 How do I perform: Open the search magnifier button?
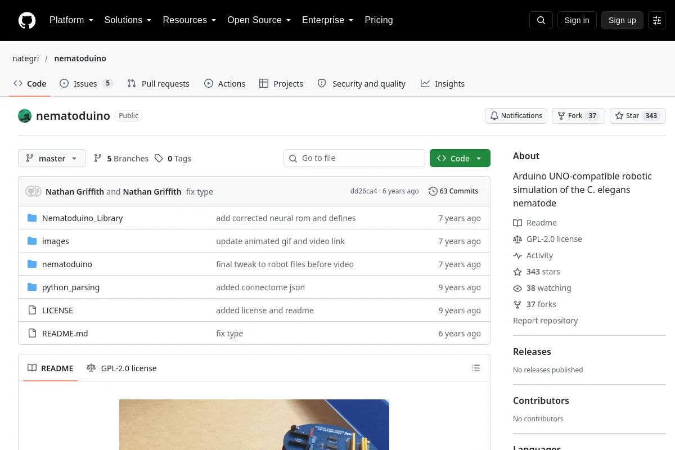(541, 20)
